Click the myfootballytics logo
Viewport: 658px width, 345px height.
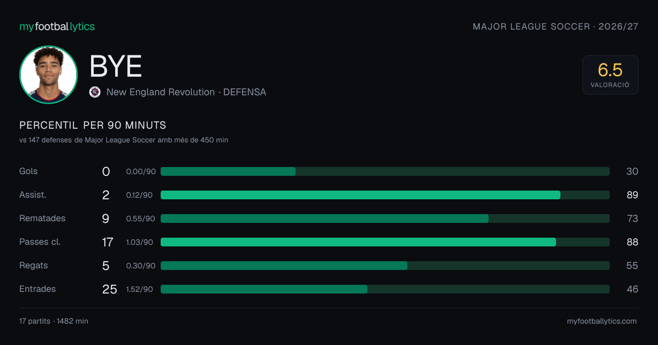click(x=57, y=26)
